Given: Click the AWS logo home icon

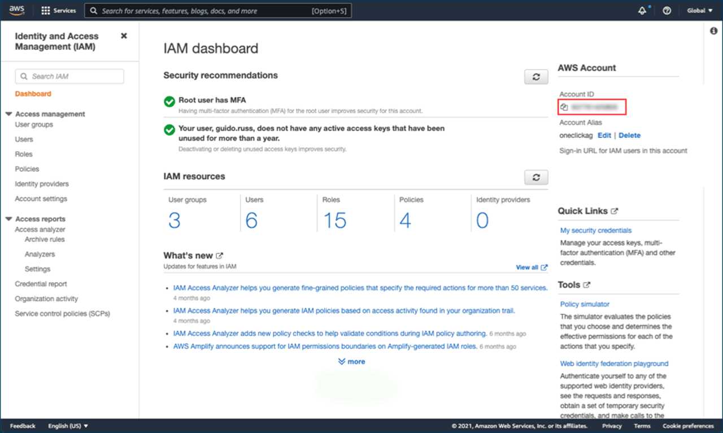Looking at the screenshot, I should pos(17,10).
